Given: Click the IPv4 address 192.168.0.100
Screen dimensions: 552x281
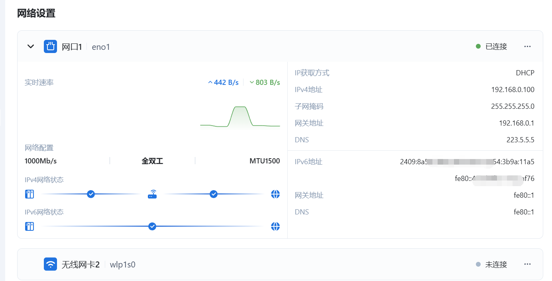Looking at the screenshot, I should coord(513,90).
